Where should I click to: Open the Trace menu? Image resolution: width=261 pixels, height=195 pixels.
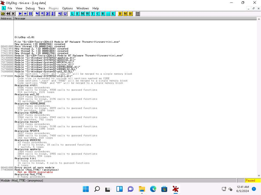[42, 8]
